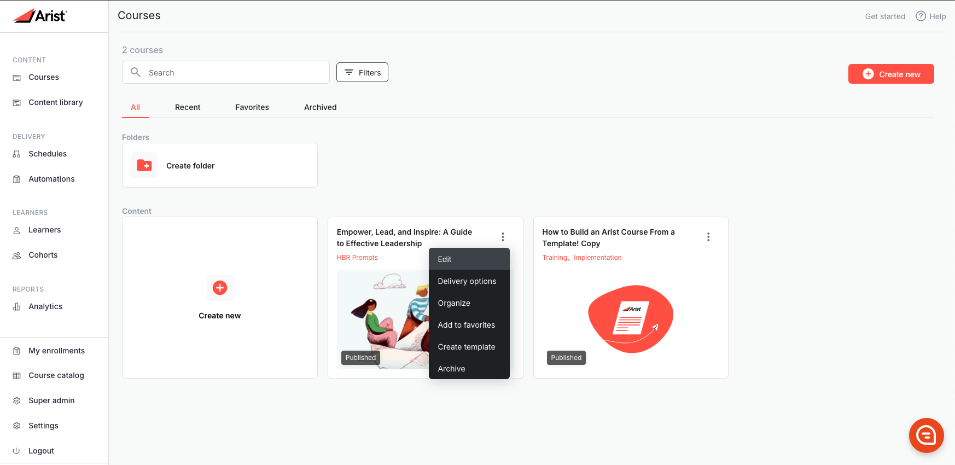Click the Create new card label
This screenshot has height=465, width=955.
(x=220, y=316)
